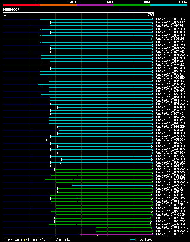Select the UniRef100_C5YUY7 label
Viewport: 190px width, 242px height.
170,110
